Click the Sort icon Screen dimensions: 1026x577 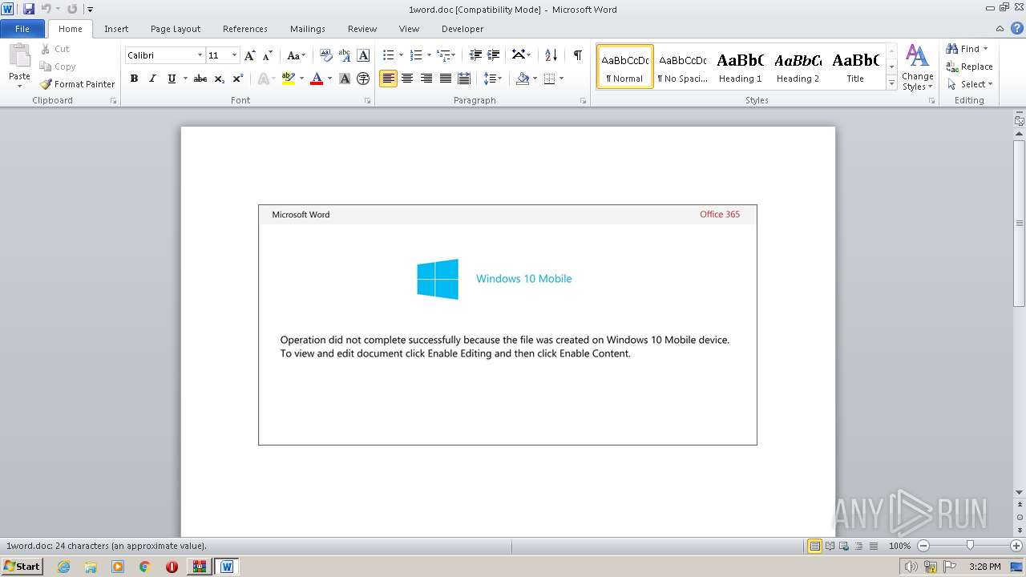point(551,55)
